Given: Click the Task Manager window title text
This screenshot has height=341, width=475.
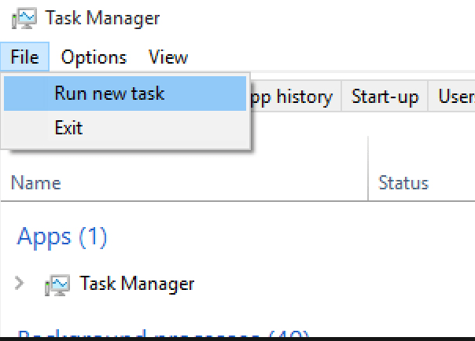Looking at the screenshot, I should pos(102,18).
